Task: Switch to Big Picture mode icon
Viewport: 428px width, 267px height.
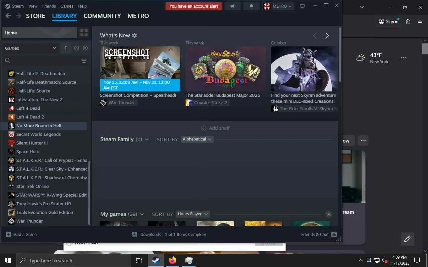Action: [302, 6]
